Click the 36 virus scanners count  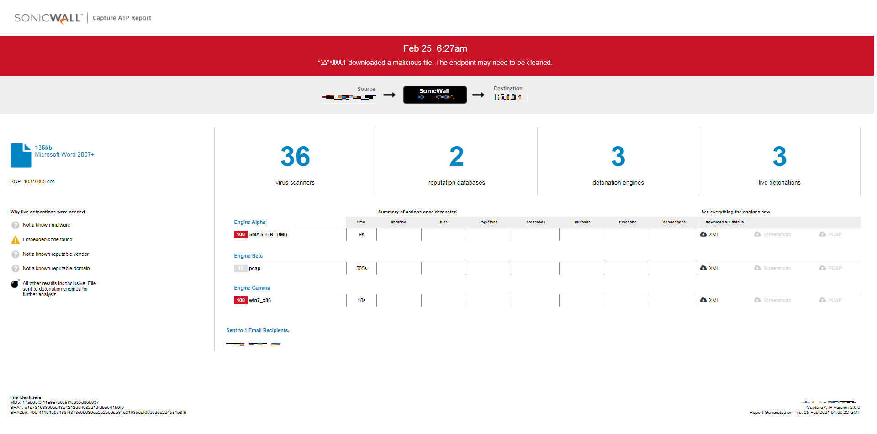click(x=295, y=157)
